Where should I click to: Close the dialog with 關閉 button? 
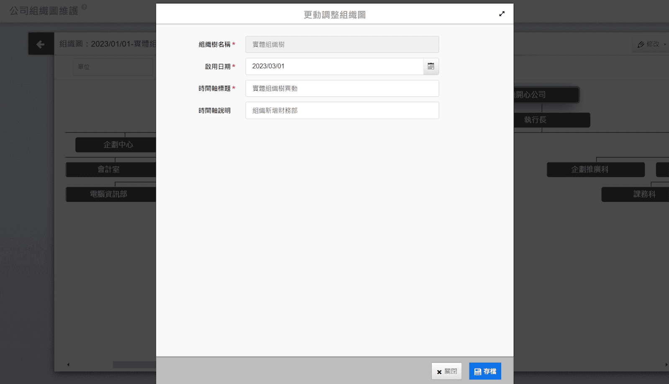tap(446, 371)
